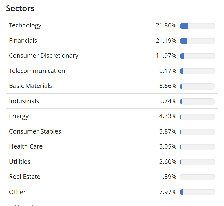
Task: Click the Sectors section heading
Action: pyautogui.click(x=20, y=8)
